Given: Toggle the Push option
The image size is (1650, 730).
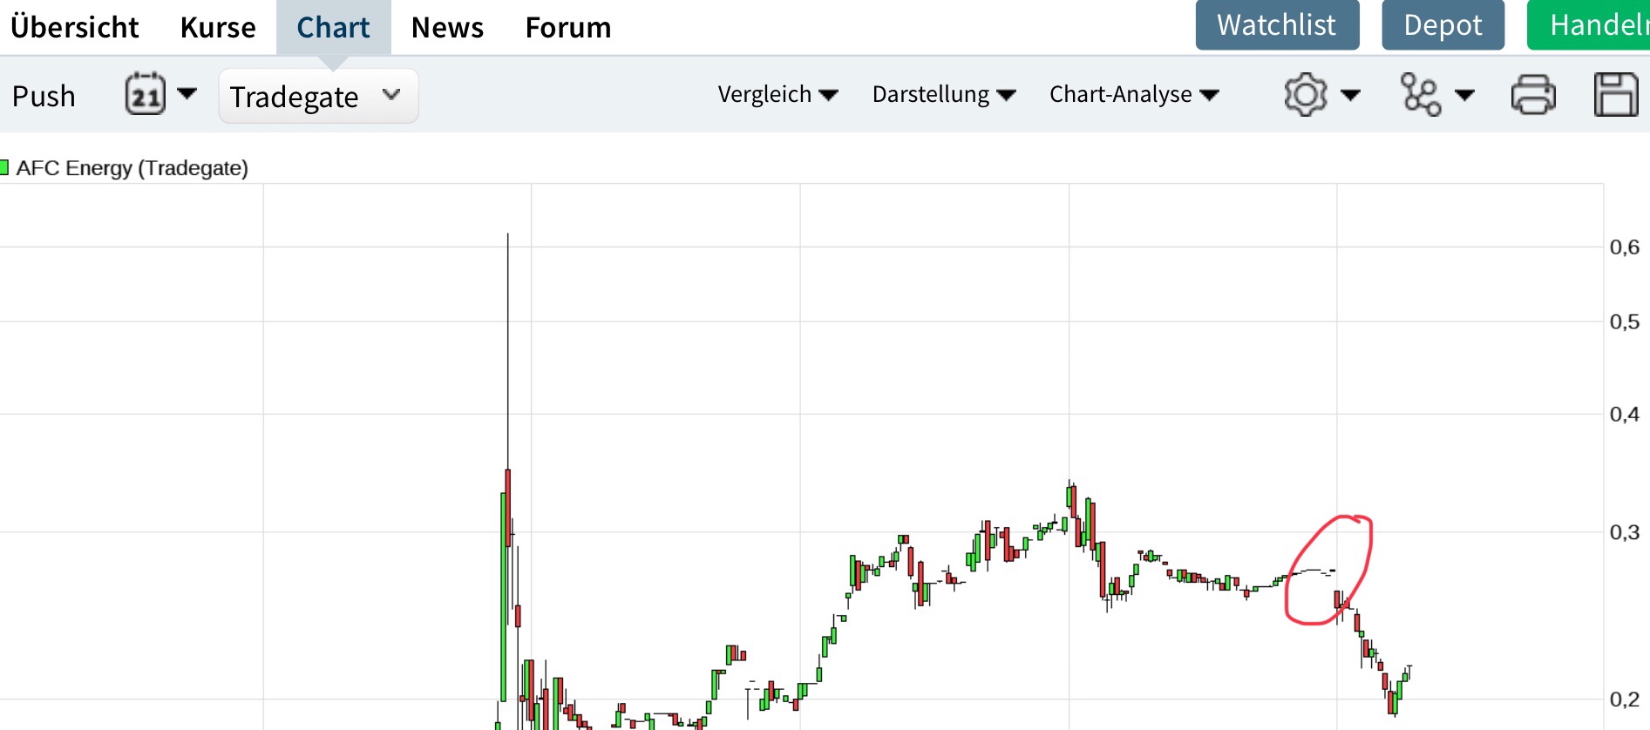Looking at the screenshot, I should point(44,96).
